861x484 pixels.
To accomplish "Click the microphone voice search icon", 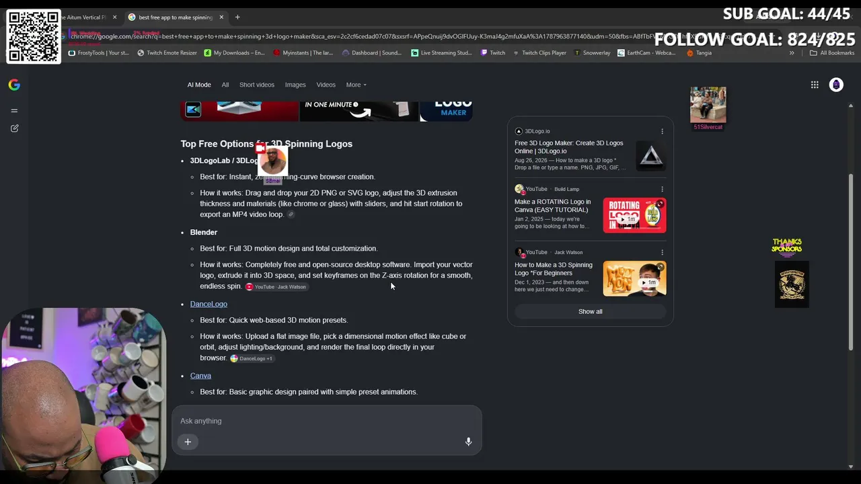I will coord(468,442).
